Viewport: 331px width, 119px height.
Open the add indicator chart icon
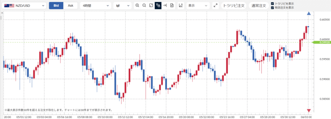click(181, 5)
